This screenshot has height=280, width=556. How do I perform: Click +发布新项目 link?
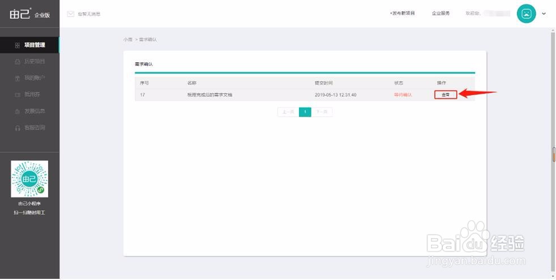pos(402,14)
